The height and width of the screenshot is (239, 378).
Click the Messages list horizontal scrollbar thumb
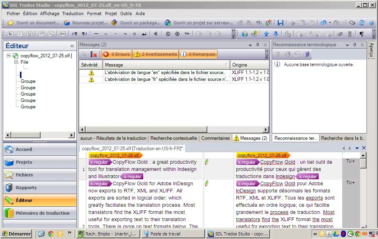point(146,129)
